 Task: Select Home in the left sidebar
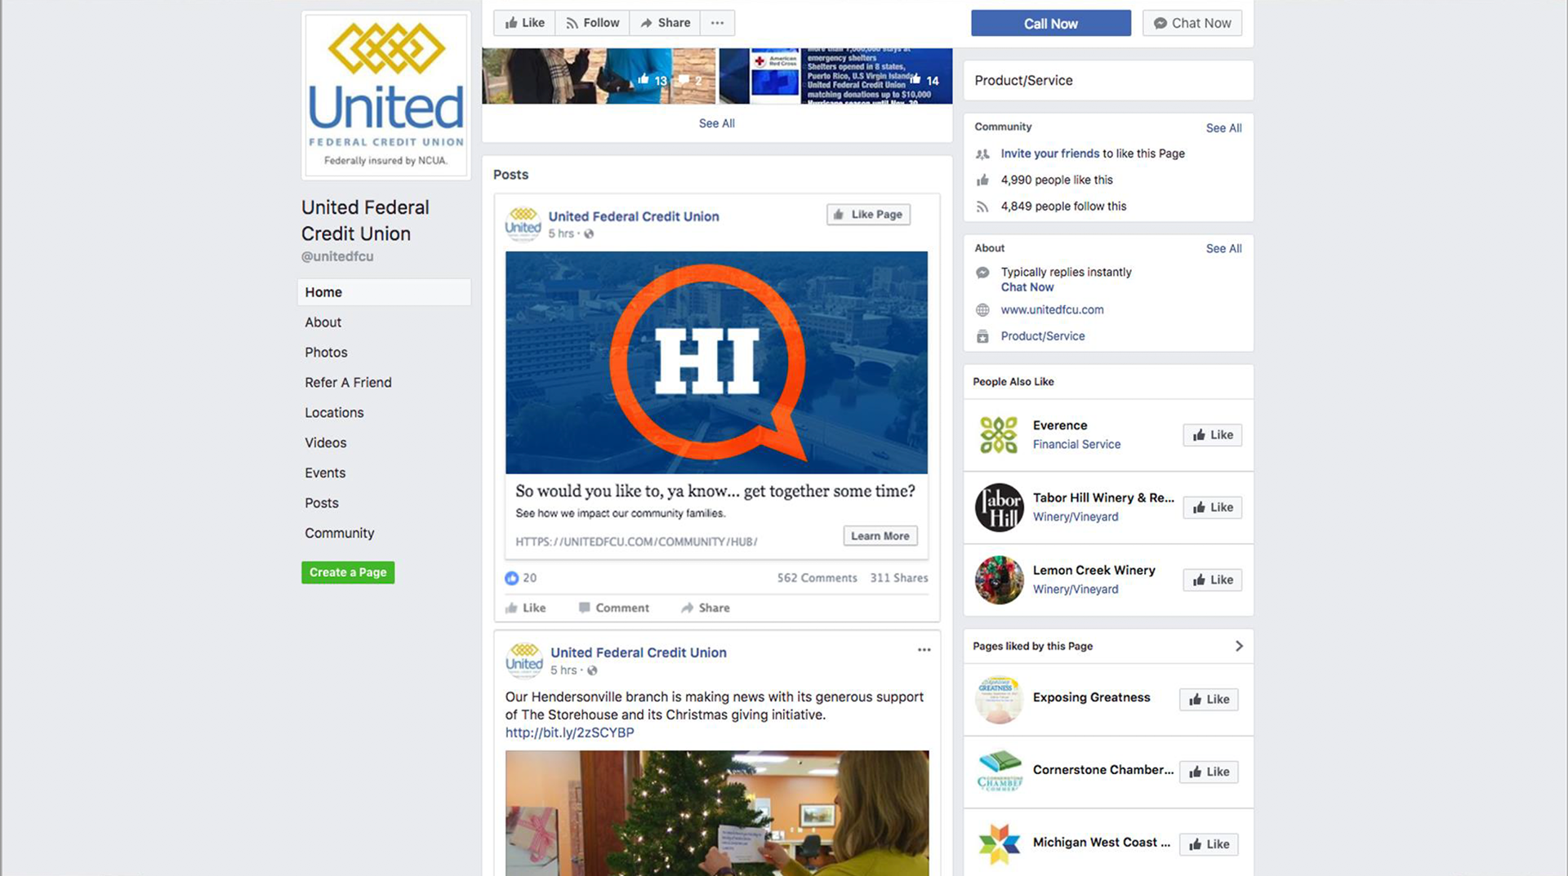pyautogui.click(x=384, y=292)
